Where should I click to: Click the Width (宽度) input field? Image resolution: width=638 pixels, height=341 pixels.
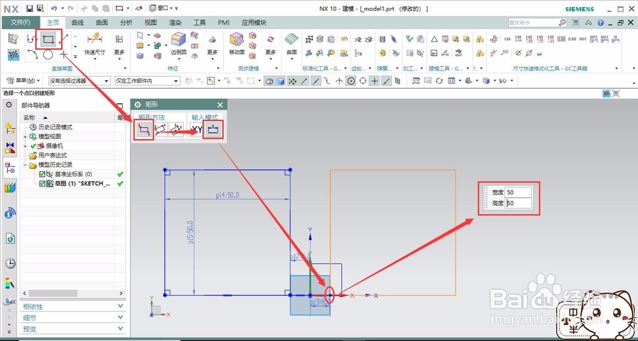click(519, 192)
